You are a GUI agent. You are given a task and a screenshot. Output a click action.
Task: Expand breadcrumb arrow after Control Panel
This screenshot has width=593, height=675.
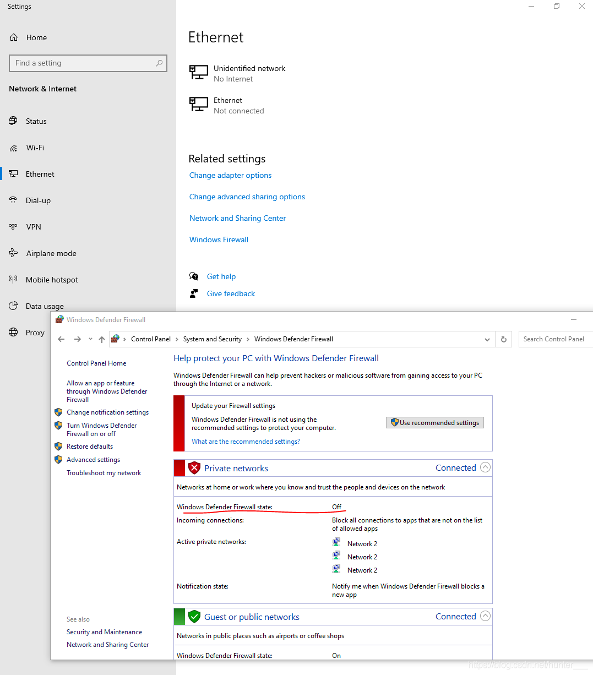click(x=177, y=339)
